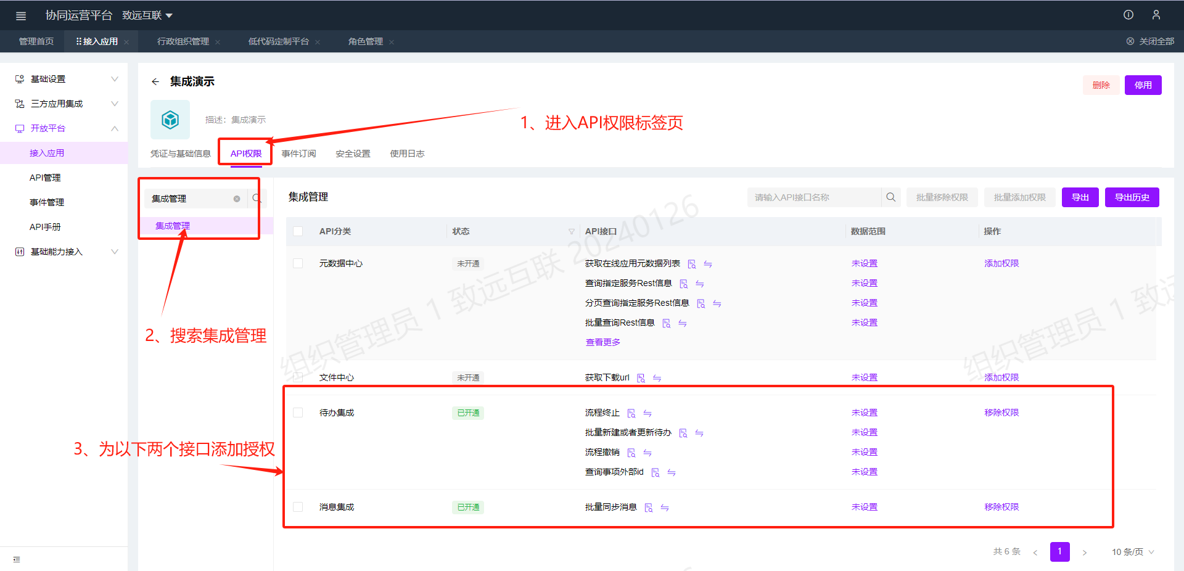Click the info help icon in header
Image resolution: width=1184 pixels, height=571 pixels.
(x=1128, y=15)
